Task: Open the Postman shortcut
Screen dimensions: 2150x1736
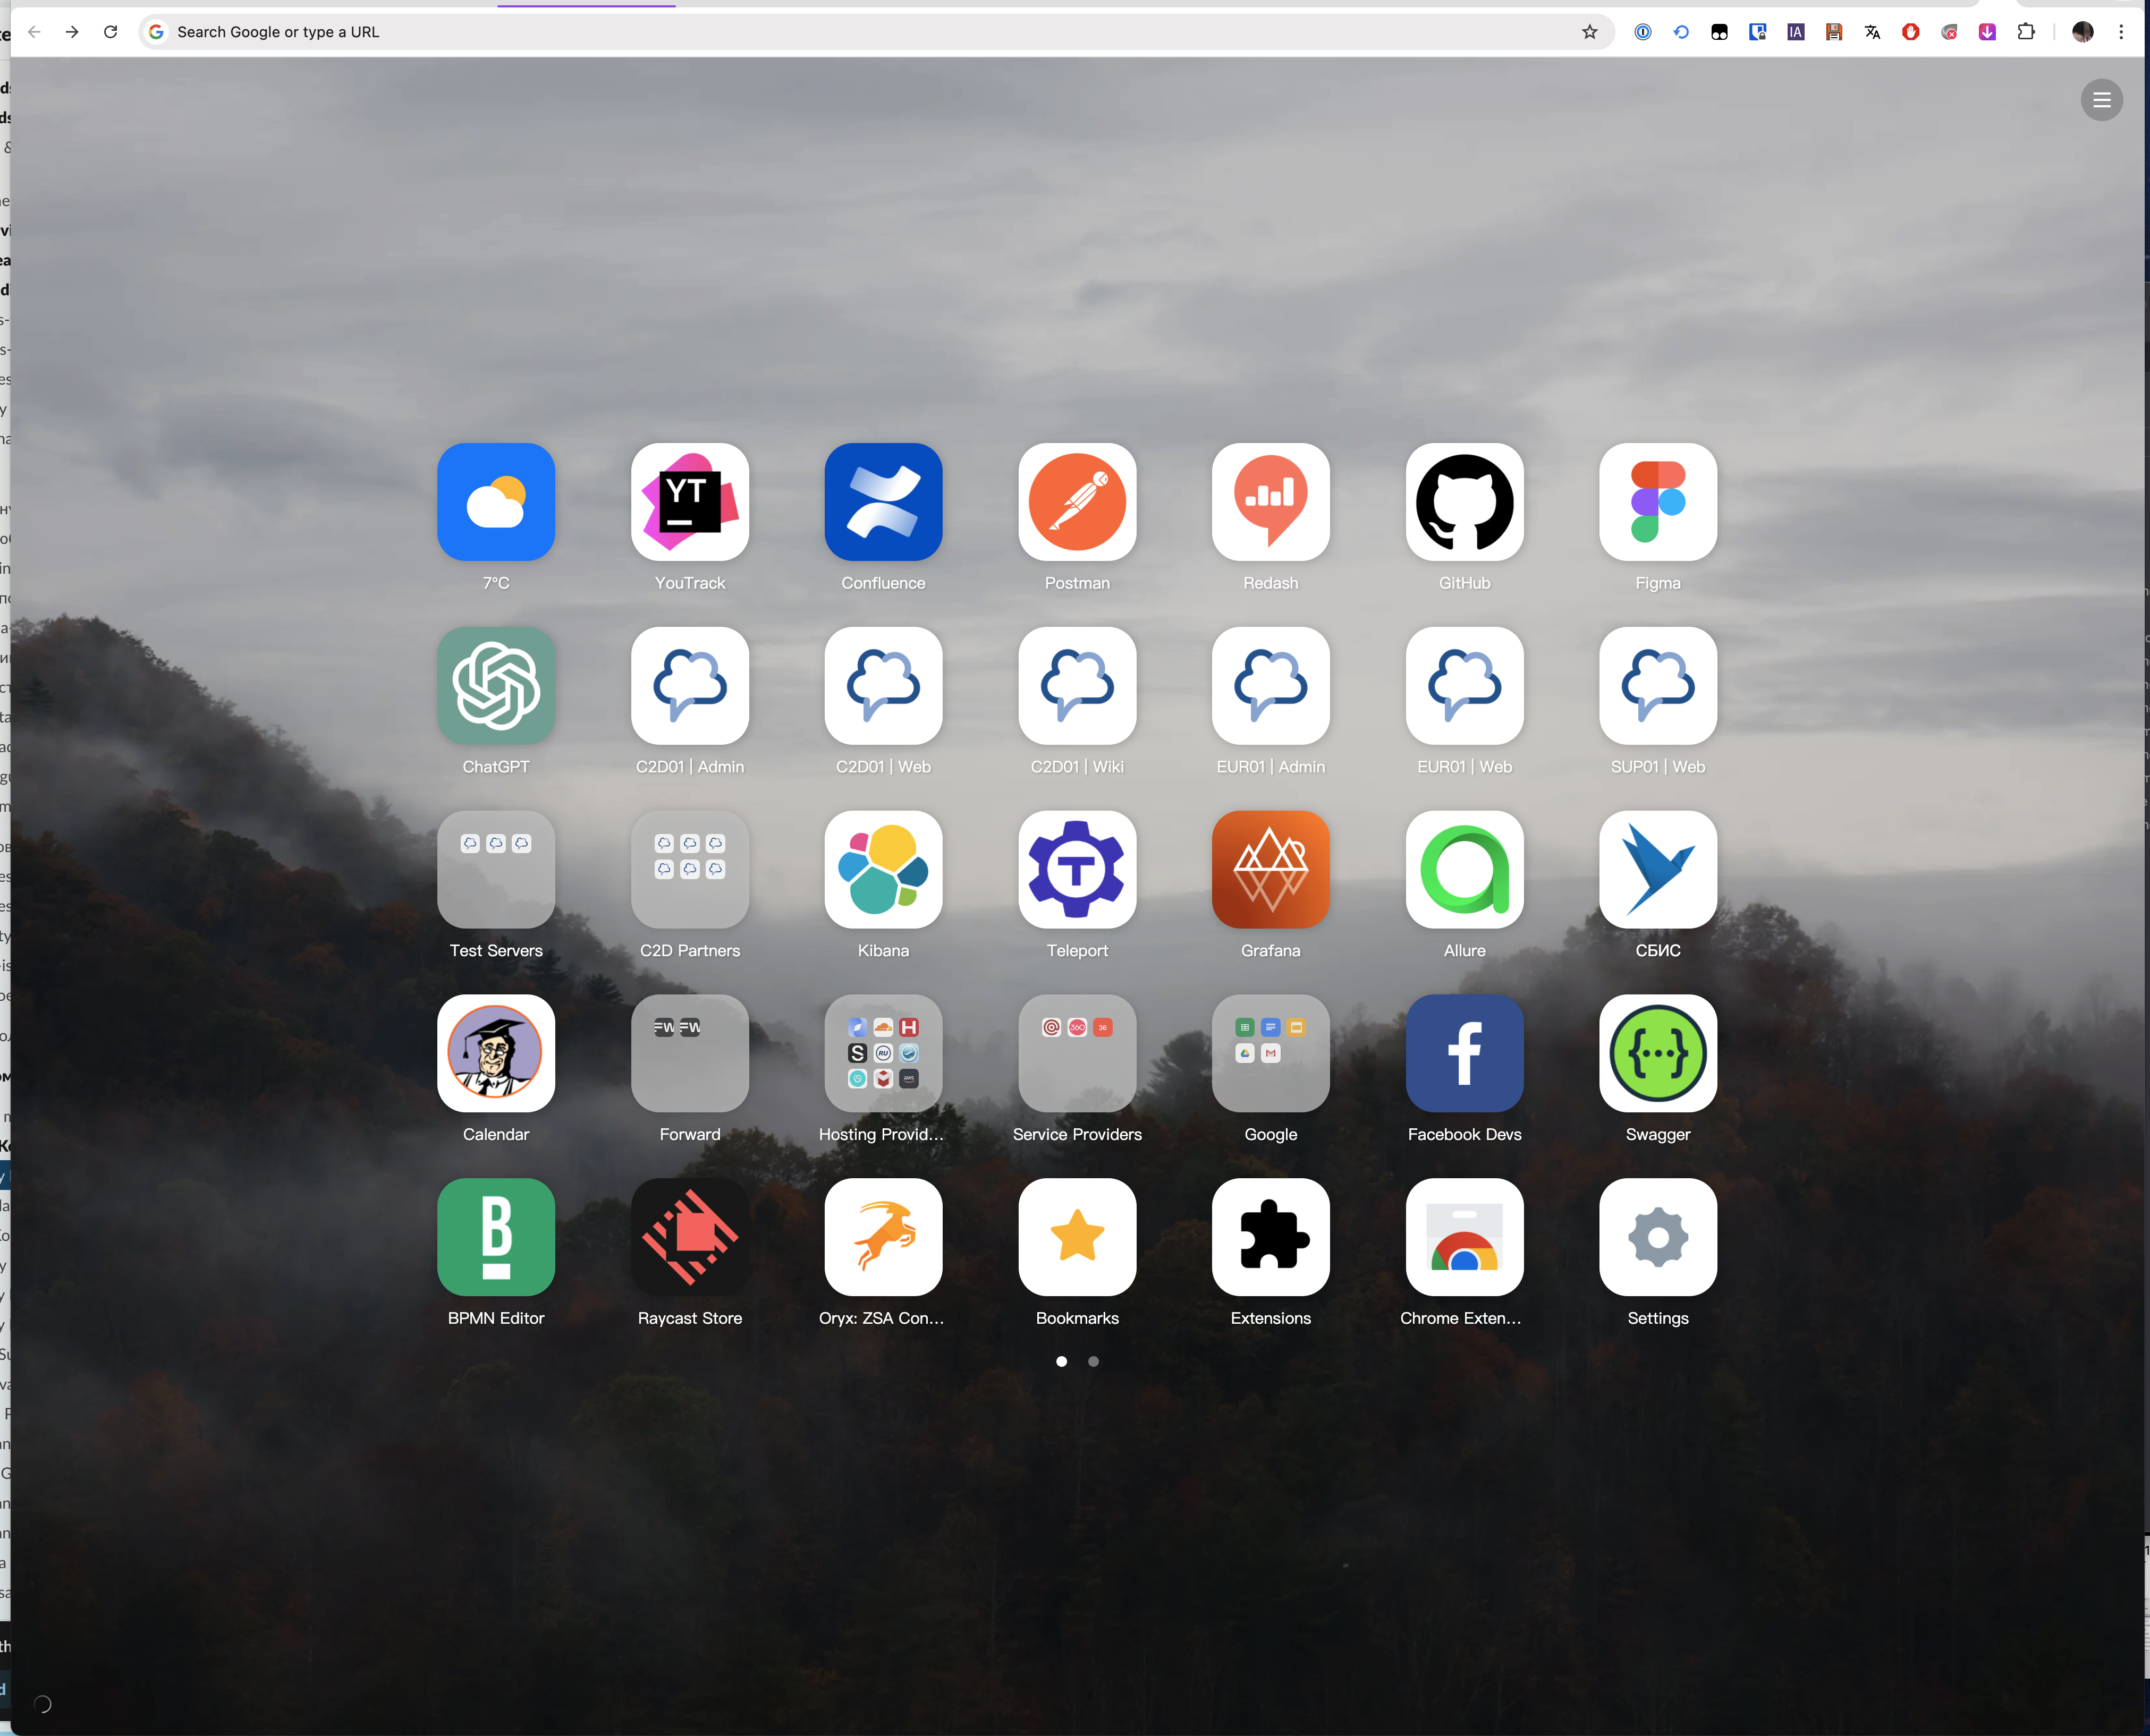Action: [1077, 502]
